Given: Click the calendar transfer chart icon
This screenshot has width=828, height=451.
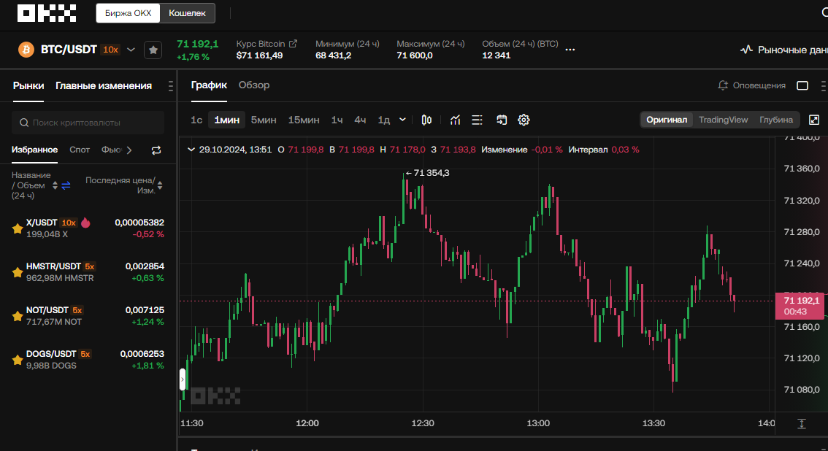Looking at the screenshot, I should point(502,120).
